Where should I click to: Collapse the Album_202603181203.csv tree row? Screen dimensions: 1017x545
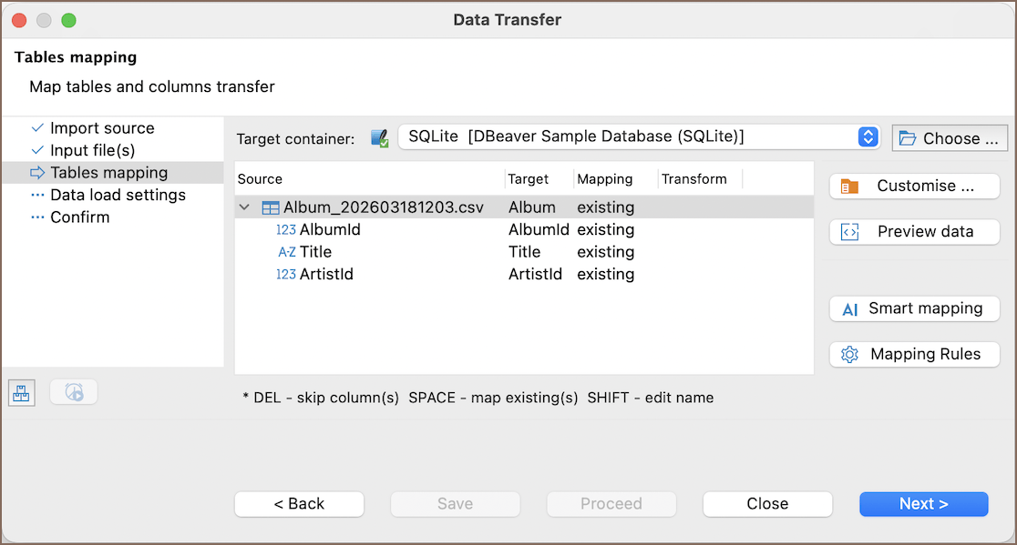click(x=244, y=207)
